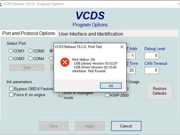Select the COM2 port radio button
Screen dimensions: 180x135
pyautogui.click(x=31, y=51)
